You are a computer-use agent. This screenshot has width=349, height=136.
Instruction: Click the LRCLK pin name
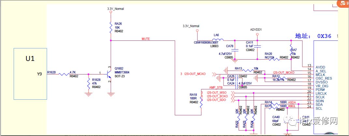[321, 94]
